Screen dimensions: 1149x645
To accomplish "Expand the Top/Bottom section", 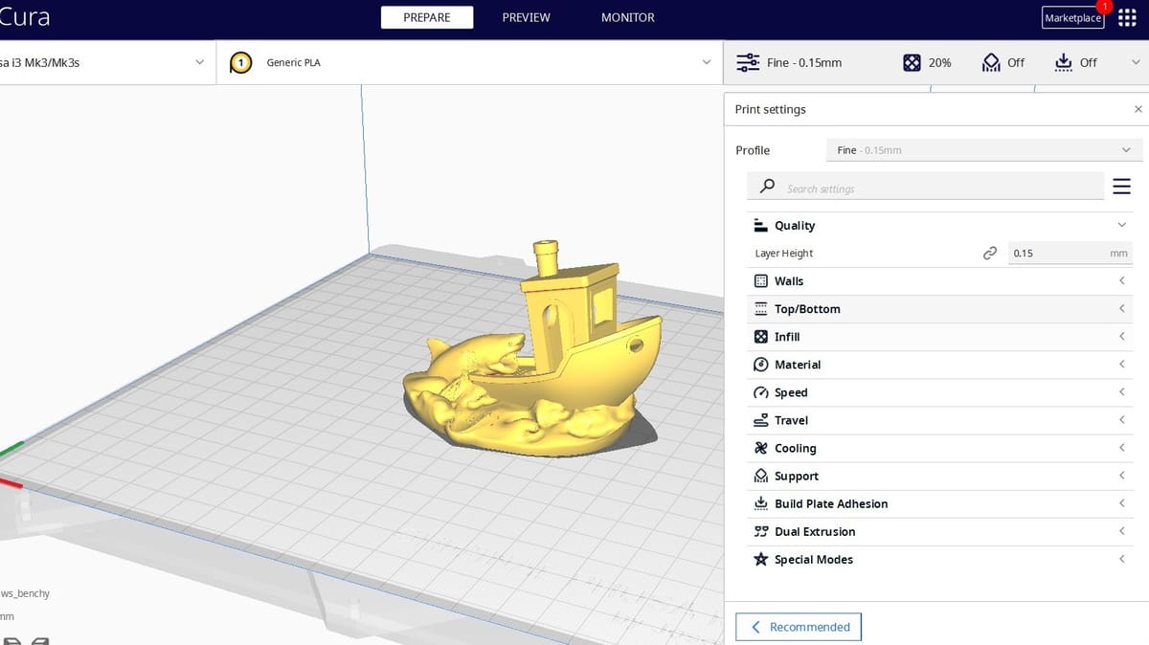I will 1122,308.
